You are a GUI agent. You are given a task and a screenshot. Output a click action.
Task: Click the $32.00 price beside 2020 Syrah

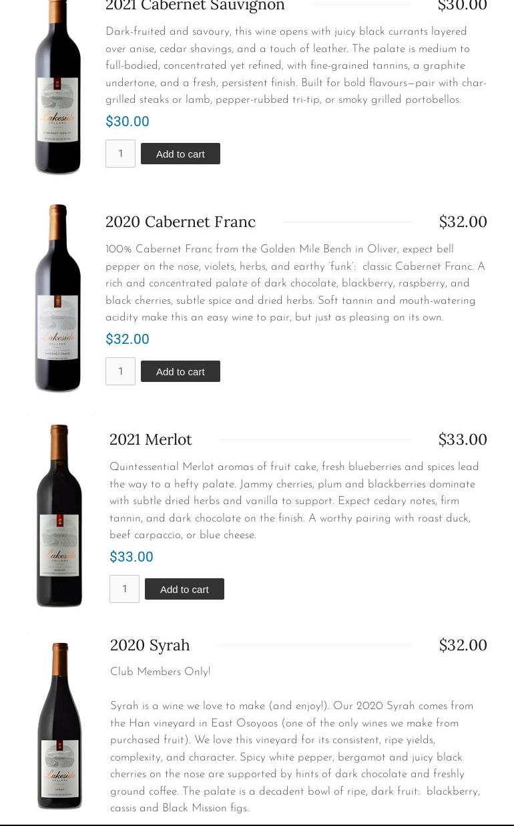[463, 645]
